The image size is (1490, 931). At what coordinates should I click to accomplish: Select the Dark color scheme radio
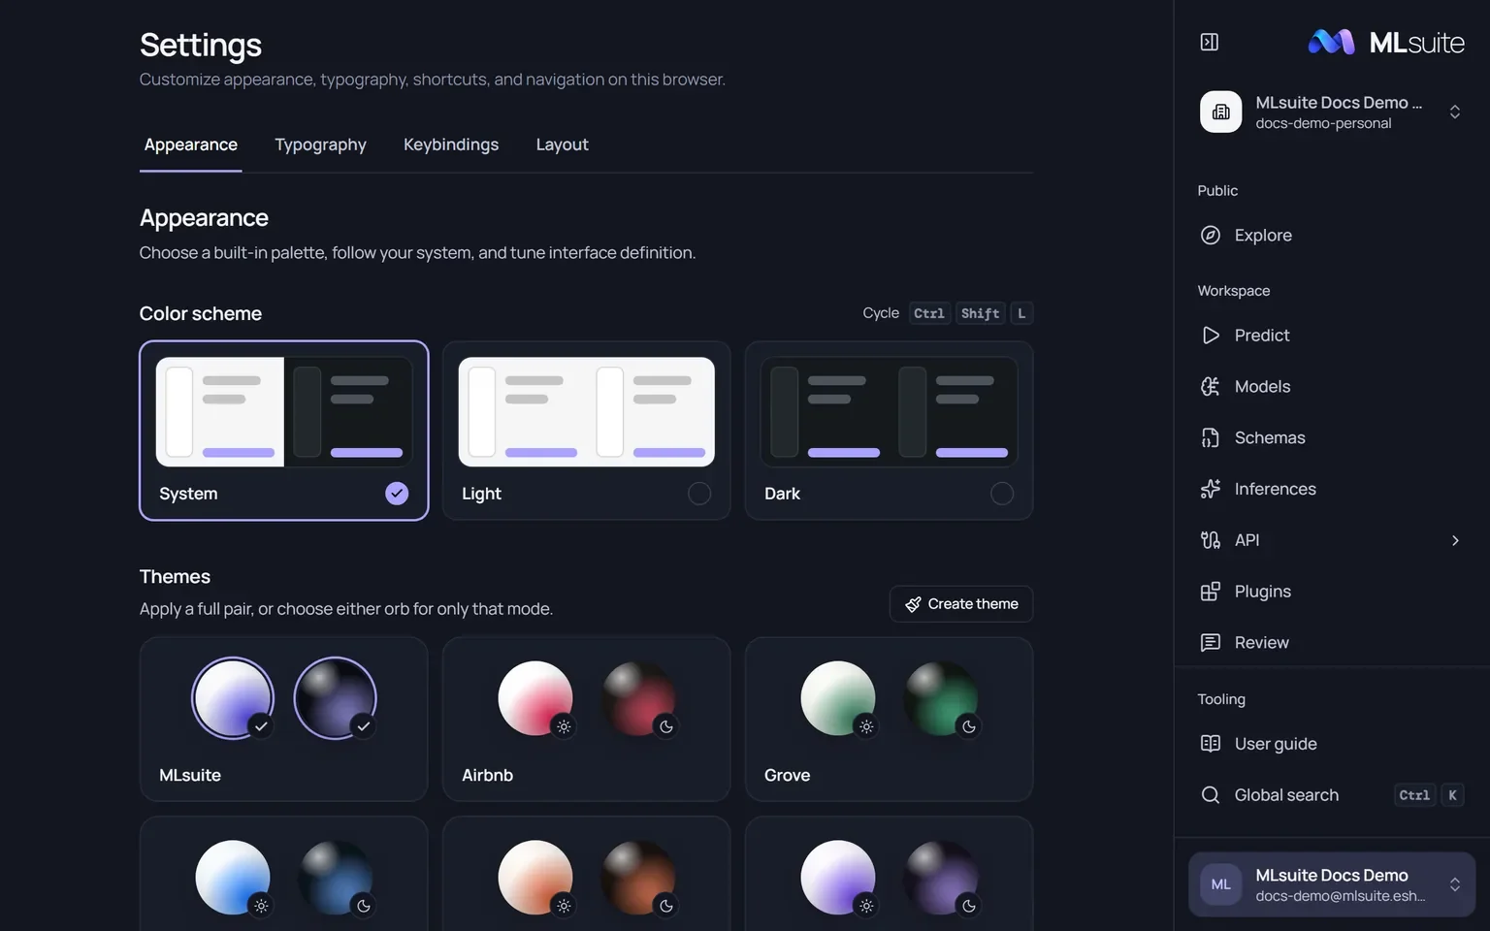[1002, 494]
